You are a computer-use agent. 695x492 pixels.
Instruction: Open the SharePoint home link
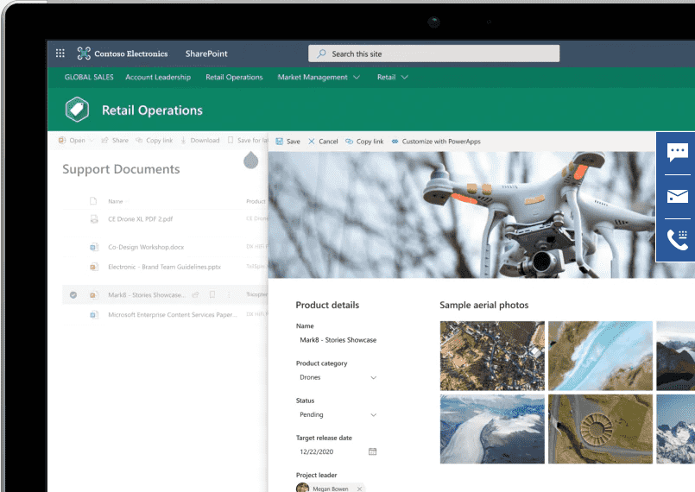206,54
